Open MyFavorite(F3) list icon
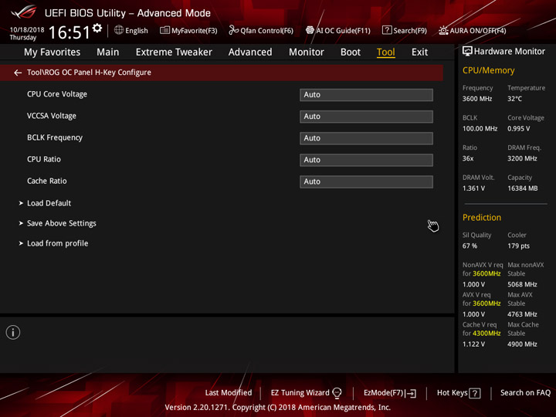 (x=164, y=30)
